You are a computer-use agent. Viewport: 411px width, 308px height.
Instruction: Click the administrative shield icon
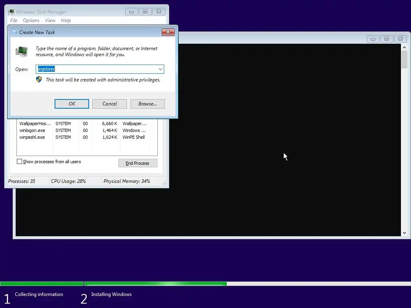pos(39,79)
